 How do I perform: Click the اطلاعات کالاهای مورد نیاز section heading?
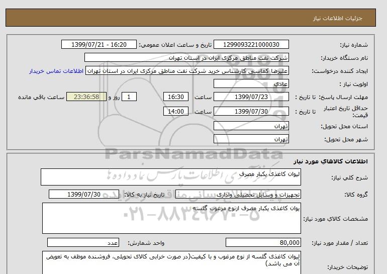[x=331, y=161]
